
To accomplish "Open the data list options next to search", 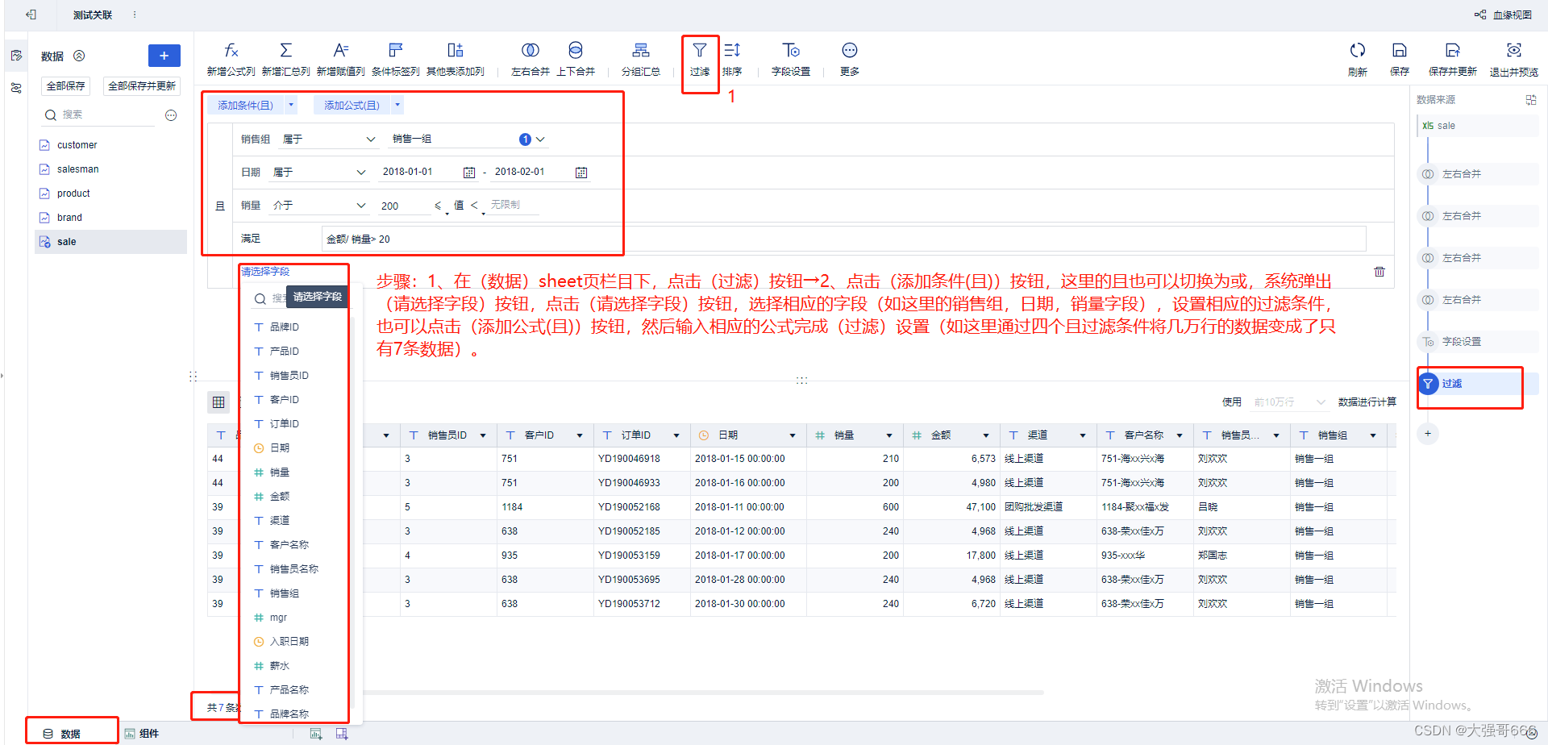I will tap(171, 115).
